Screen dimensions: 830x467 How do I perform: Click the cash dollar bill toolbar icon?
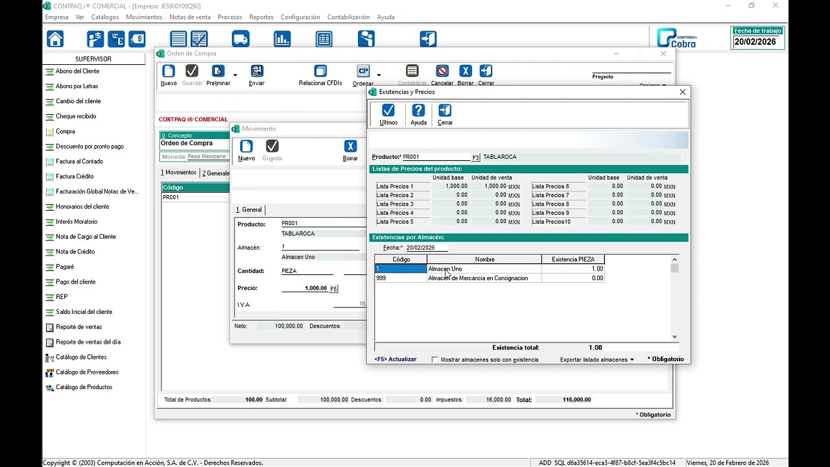(x=137, y=39)
